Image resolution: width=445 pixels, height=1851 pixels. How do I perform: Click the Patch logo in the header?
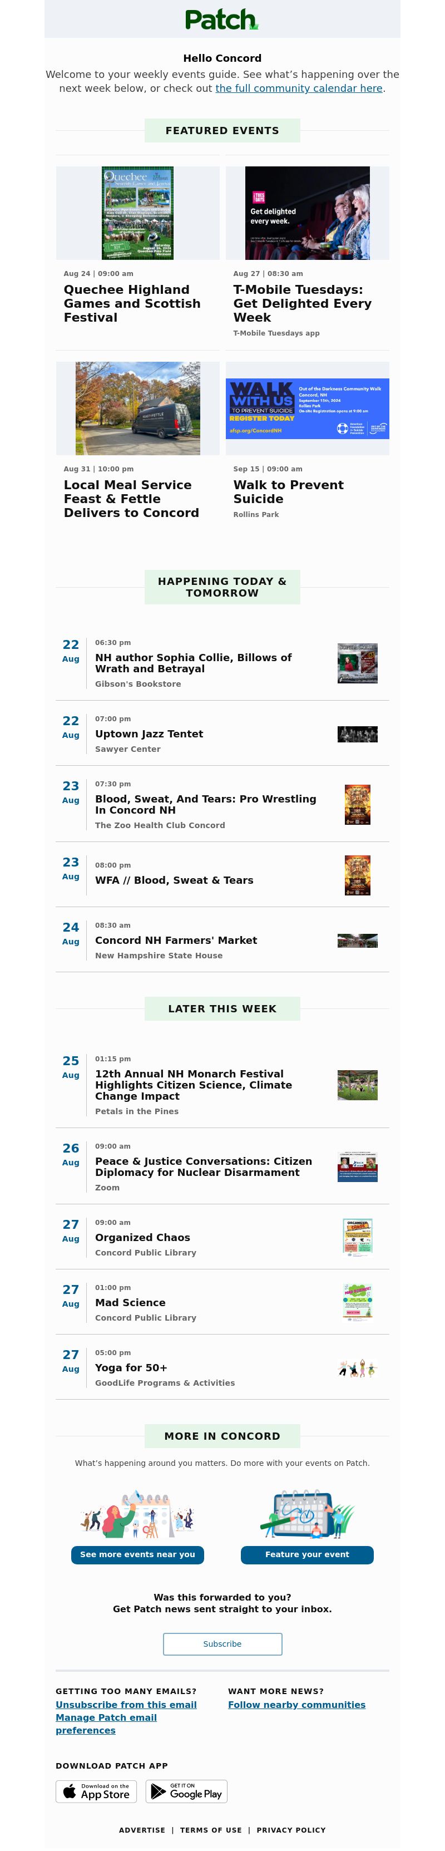[x=222, y=19]
